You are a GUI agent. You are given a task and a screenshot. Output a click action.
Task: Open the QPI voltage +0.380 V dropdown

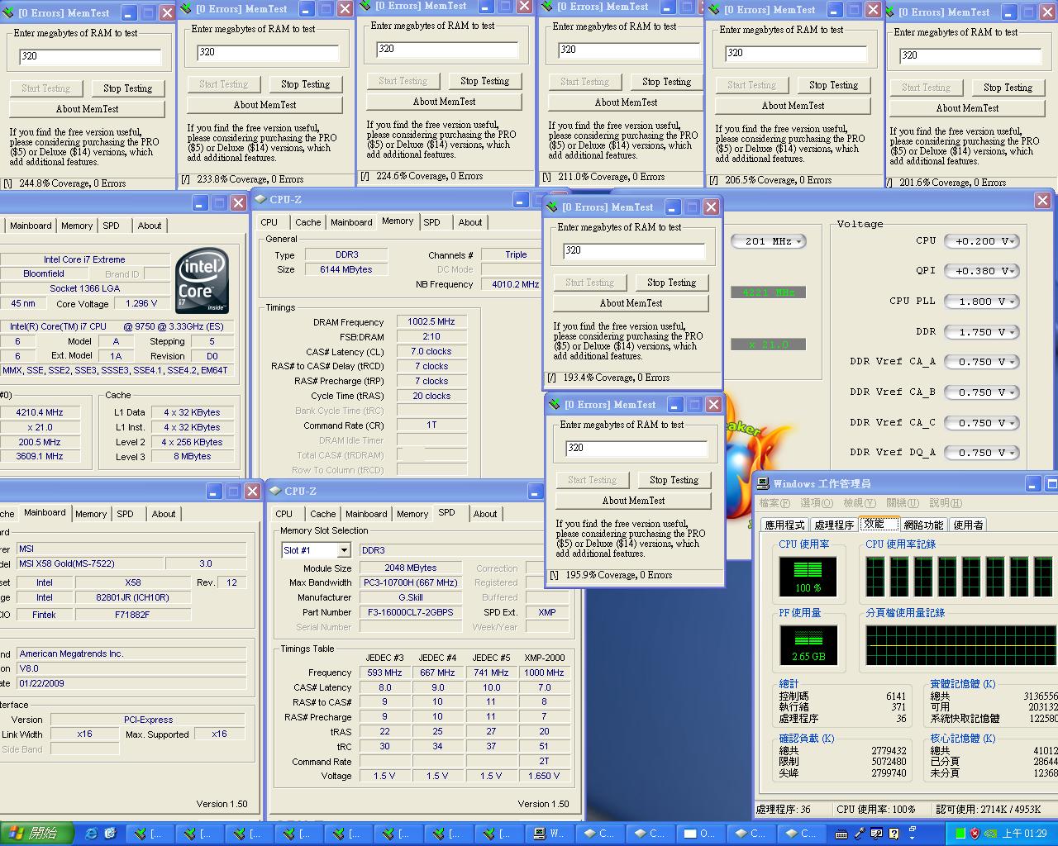(x=982, y=271)
